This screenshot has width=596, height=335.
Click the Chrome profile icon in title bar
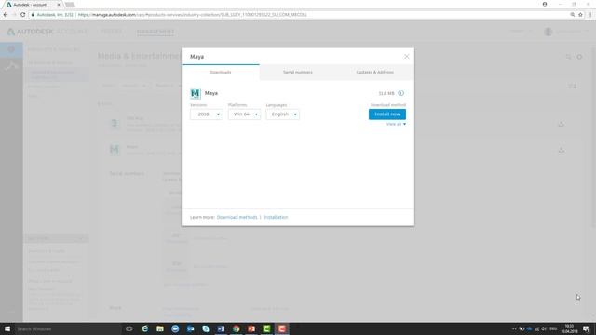click(x=545, y=4)
